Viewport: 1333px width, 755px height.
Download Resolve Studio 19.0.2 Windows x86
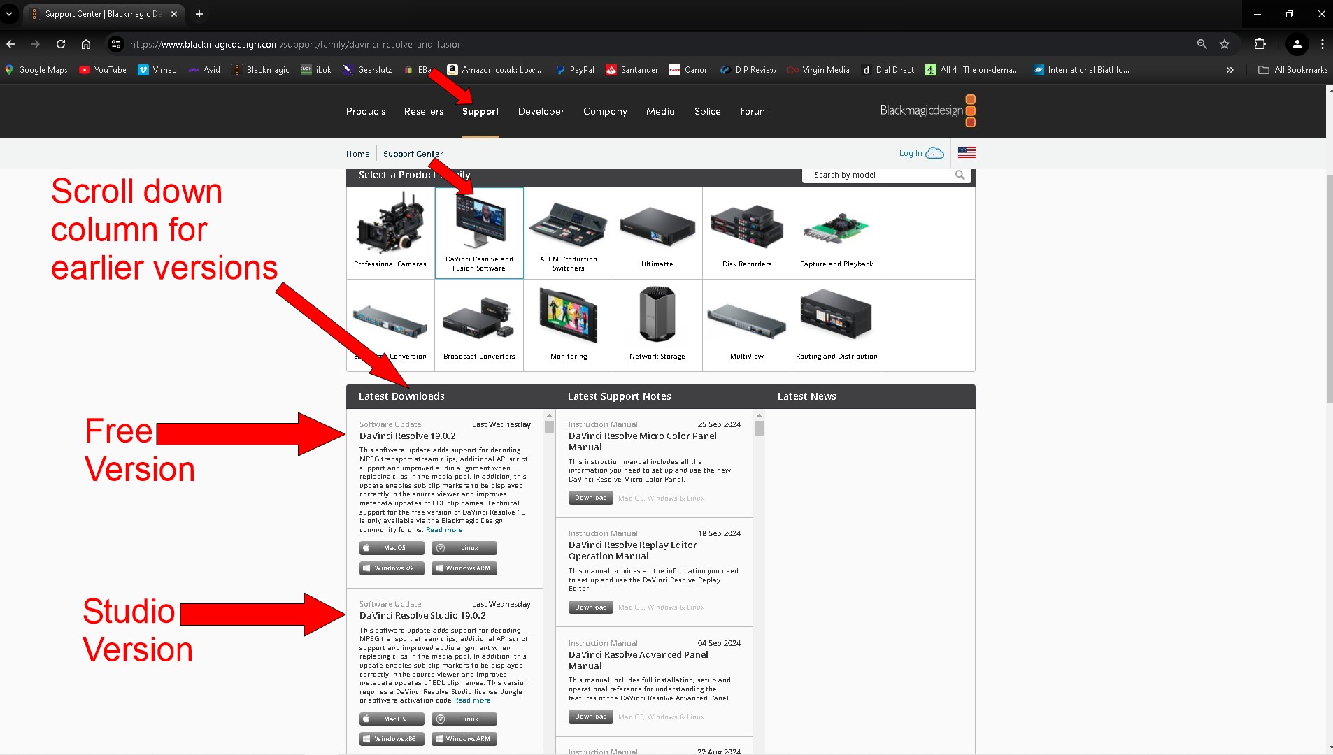(392, 739)
